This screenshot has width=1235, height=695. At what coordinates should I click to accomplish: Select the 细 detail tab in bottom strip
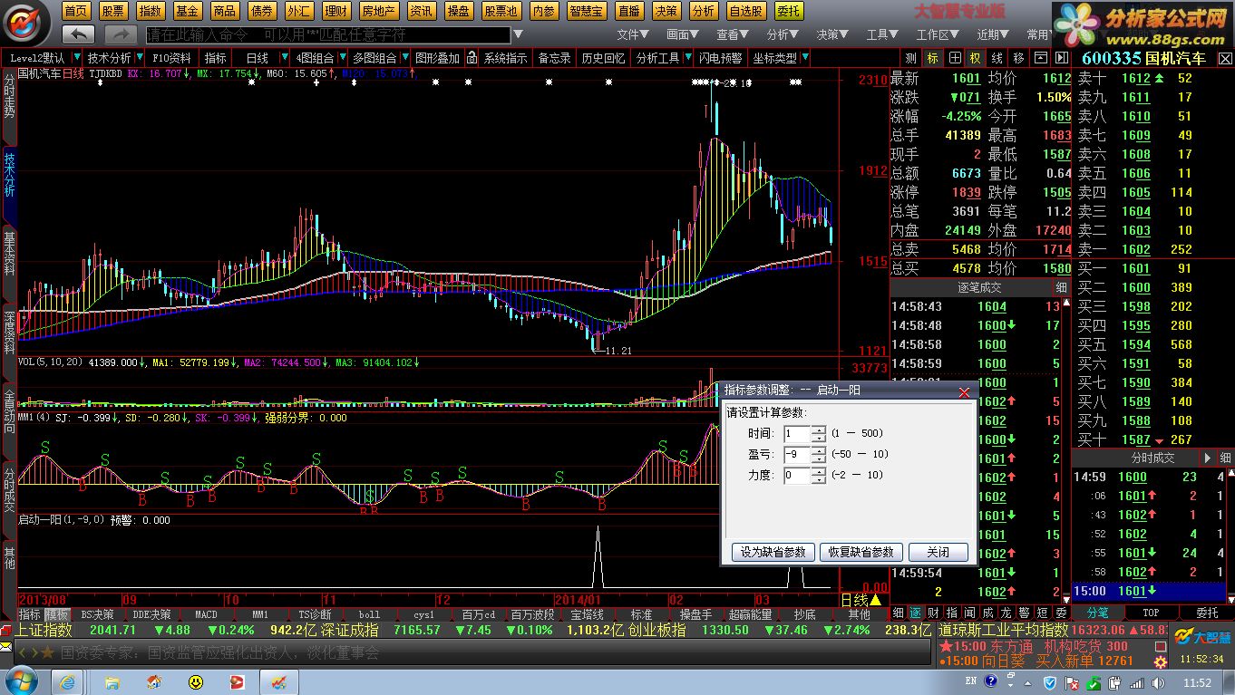point(898,613)
